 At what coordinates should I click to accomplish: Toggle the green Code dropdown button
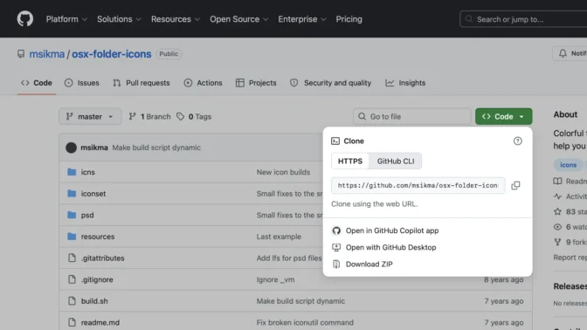503,117
